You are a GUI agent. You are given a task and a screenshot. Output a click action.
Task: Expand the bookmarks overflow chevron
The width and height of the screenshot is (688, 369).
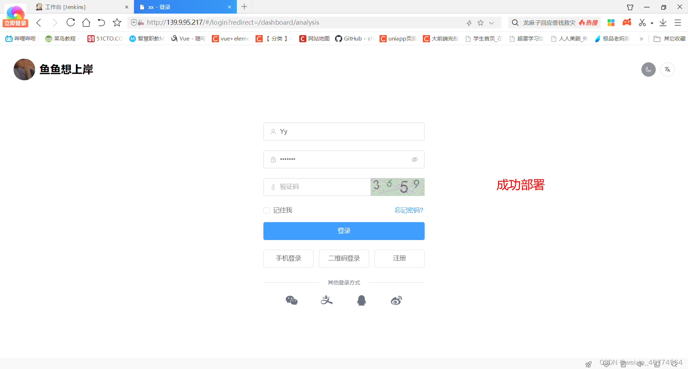pyautogui.click(x=641, y=39)
